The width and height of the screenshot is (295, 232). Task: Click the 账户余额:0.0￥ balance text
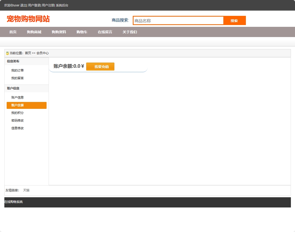pyautogui.click(x=69, y=66)
